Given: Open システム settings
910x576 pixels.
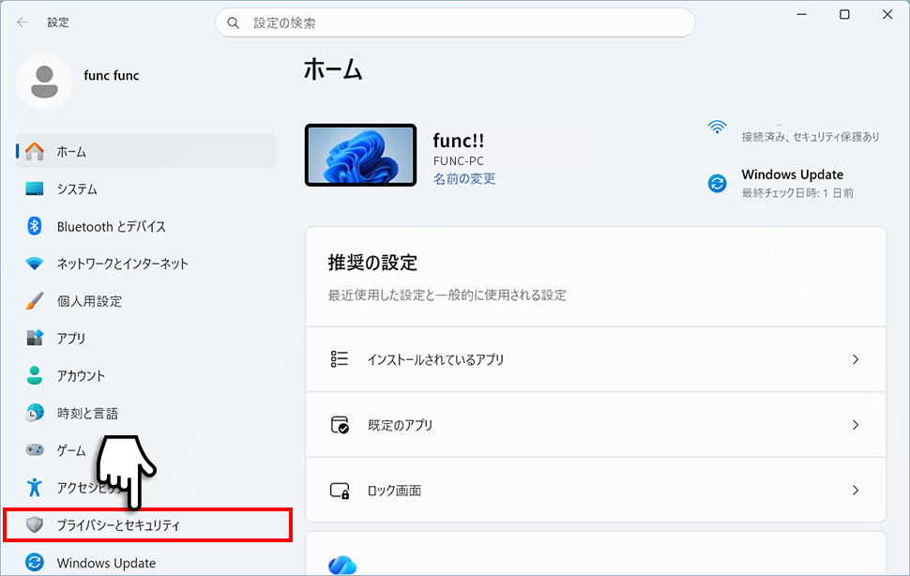Looking at the screenshot, I should coord(146,189).
